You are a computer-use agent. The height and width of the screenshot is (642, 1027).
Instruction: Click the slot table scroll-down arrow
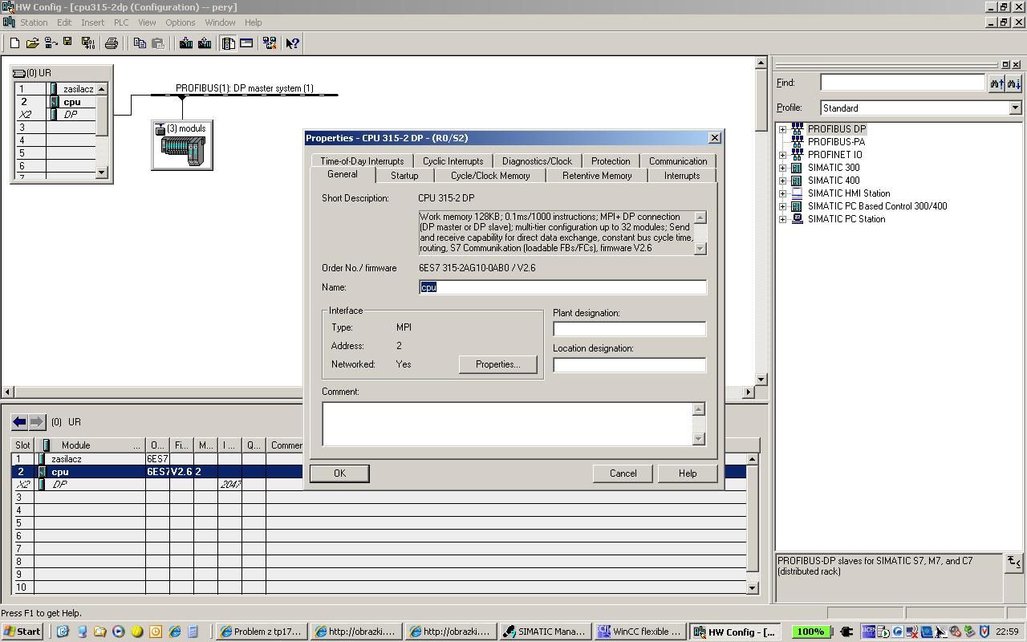(x=752, y=588)
